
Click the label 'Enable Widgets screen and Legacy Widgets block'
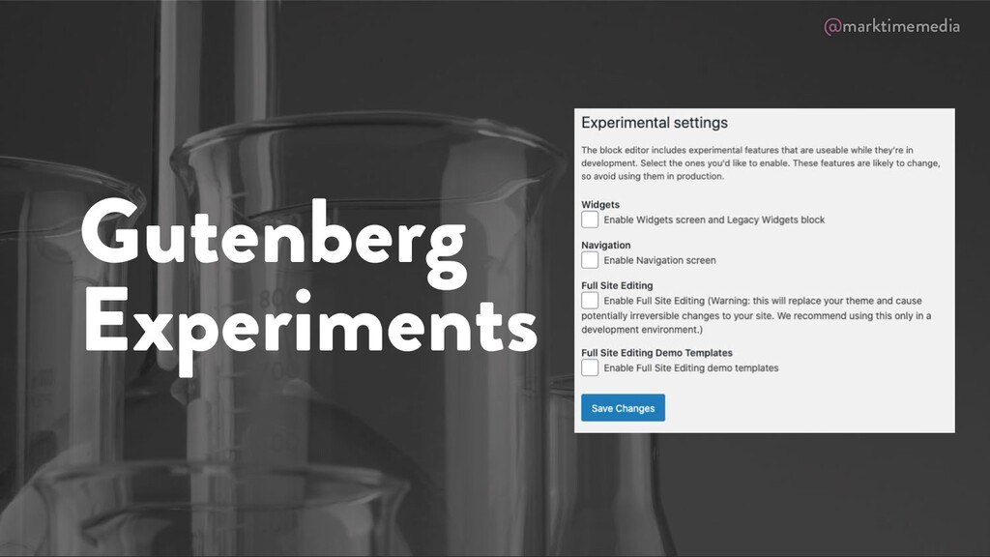713,220
